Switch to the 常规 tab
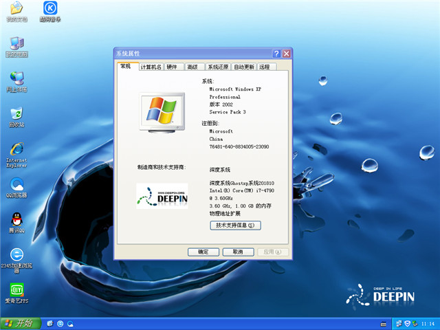The image size is (440, 330). click(128, 66)
